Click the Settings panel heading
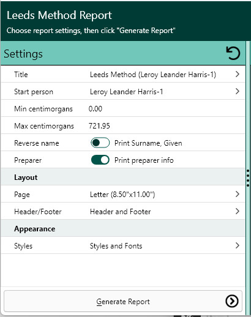Viewport: 251px width, 317px height. pos(23,54)
